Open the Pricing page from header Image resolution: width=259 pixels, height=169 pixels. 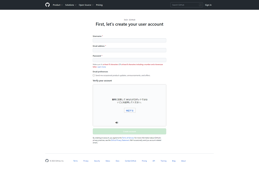coord(99,5)
